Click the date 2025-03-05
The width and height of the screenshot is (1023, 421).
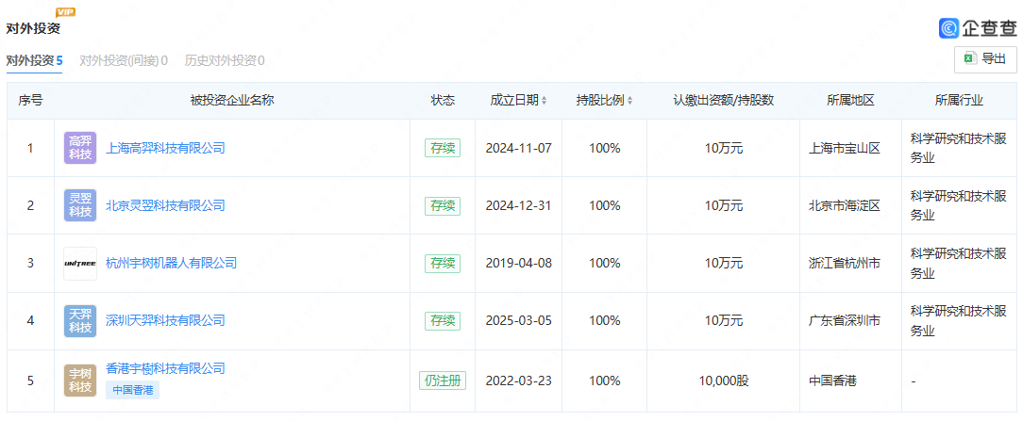[519, 321]
